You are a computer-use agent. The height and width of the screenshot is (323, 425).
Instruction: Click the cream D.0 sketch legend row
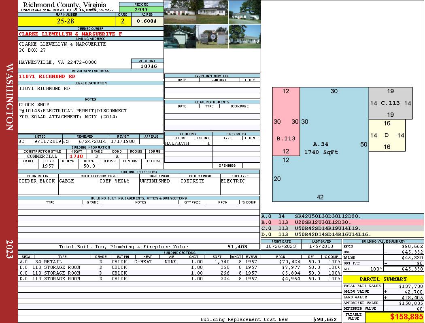342,234
